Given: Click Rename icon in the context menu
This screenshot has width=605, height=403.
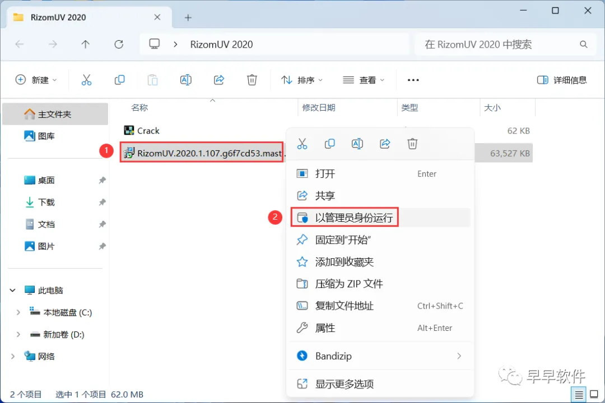Looking at the screenshot, I should [357, 144].
